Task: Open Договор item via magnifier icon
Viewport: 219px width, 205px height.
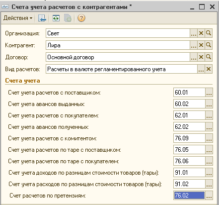Action: coord(209,57)
